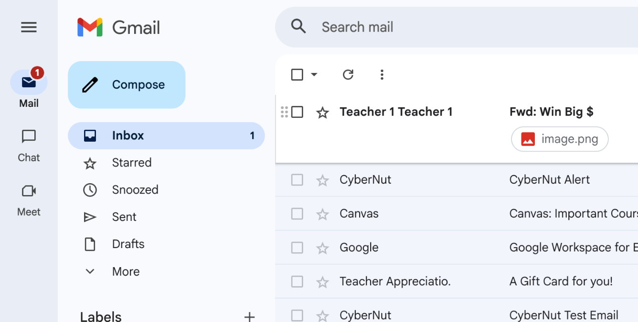Star the CyberNut Test Email
This screenshot has width=638, height=322.
click(323, 316)
